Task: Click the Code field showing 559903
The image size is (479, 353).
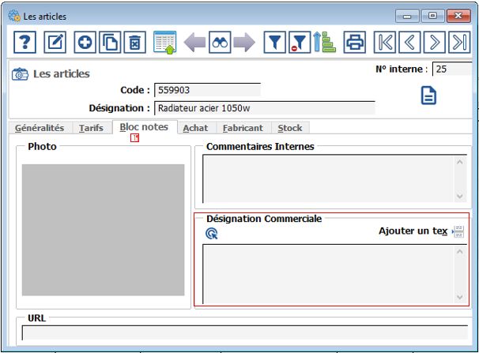Action: 207,90
